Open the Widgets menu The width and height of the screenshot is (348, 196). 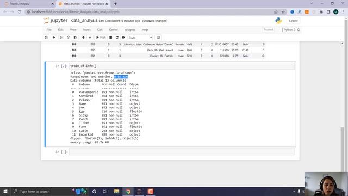pos(129,30)
